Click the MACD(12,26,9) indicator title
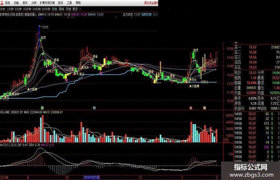Image resolution: width=280 pixels, height=180 pixels. (x=8, y=145)
